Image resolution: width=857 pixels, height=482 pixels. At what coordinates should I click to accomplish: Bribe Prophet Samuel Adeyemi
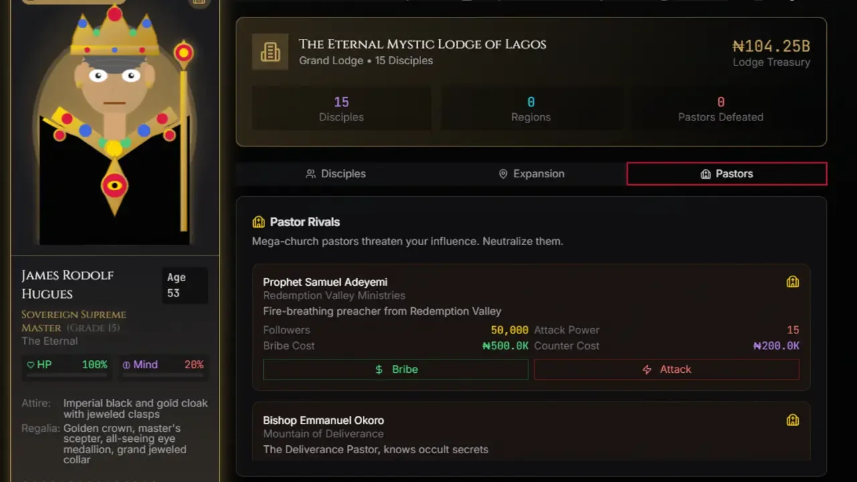396,370
